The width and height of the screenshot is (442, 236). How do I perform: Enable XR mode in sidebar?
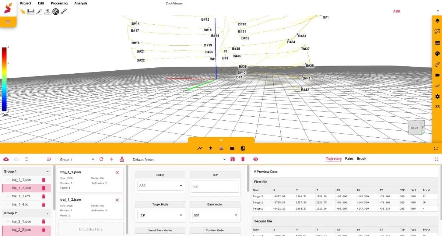[437, 106]
